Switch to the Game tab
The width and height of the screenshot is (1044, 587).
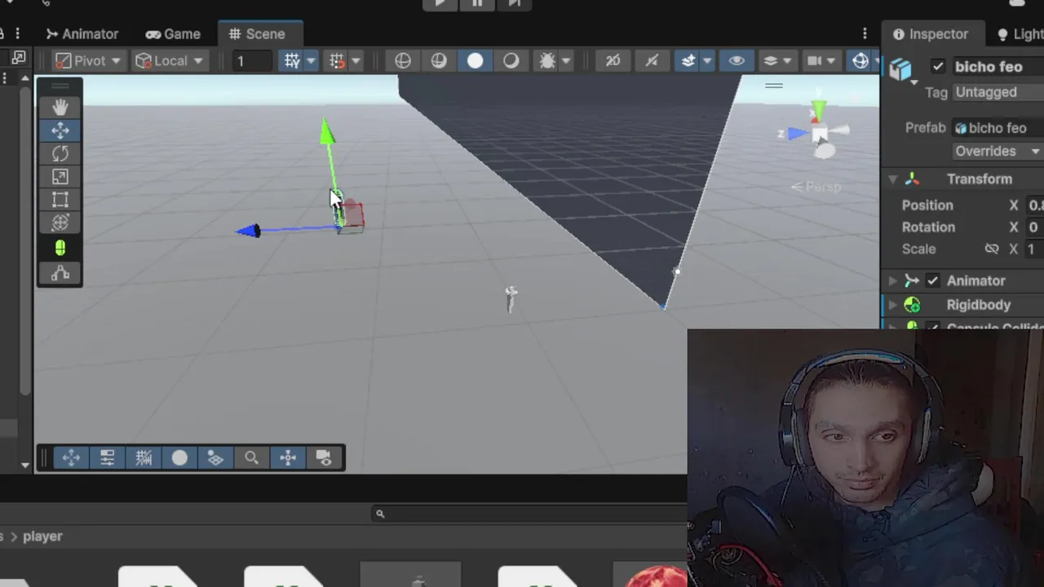point(173,34)
